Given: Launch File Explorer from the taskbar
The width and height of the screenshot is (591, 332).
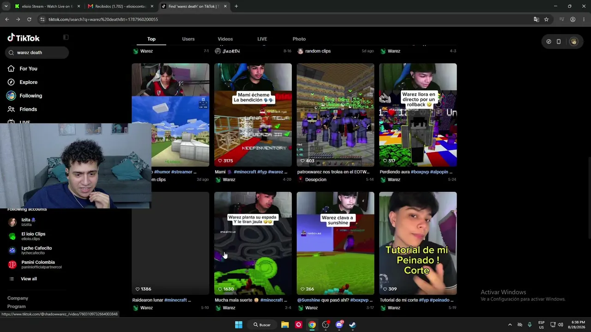Looking at the screenshot, I should click(285, 325).
